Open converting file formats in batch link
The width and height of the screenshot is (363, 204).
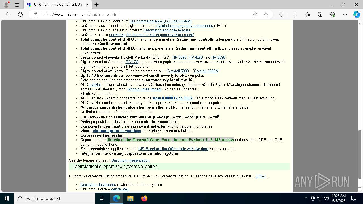click(152, 35)
